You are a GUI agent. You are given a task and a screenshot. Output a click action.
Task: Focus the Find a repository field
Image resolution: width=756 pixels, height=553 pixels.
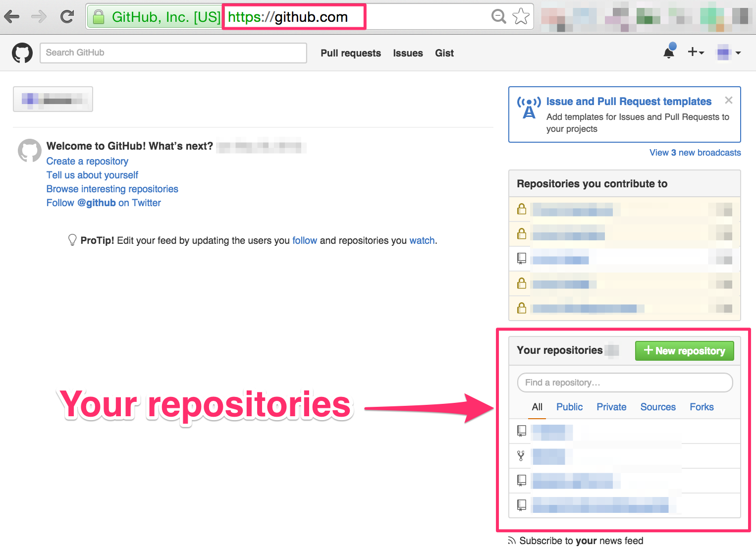tap(625, 383)
